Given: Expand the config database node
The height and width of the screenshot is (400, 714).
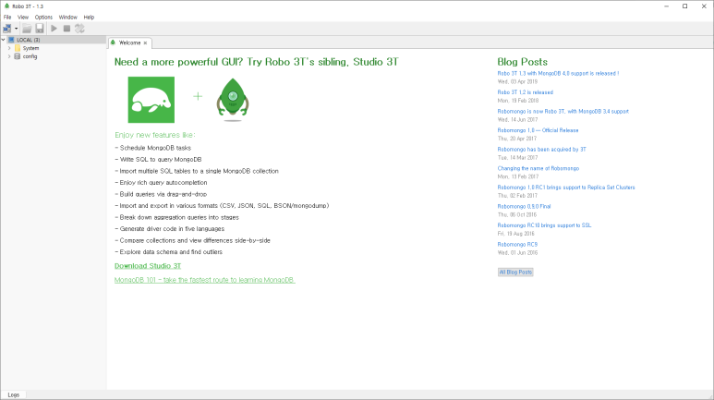Looking at the screenshot, I should coord(9,56).
